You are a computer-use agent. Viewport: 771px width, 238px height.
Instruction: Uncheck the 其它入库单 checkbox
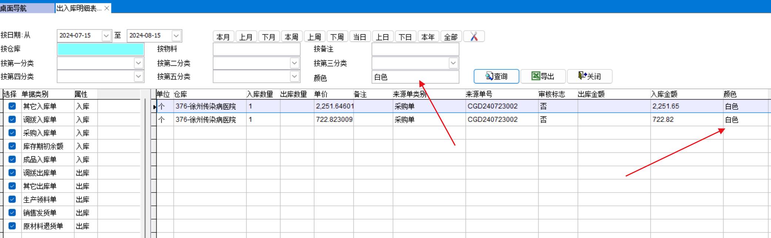pos(12,106)
